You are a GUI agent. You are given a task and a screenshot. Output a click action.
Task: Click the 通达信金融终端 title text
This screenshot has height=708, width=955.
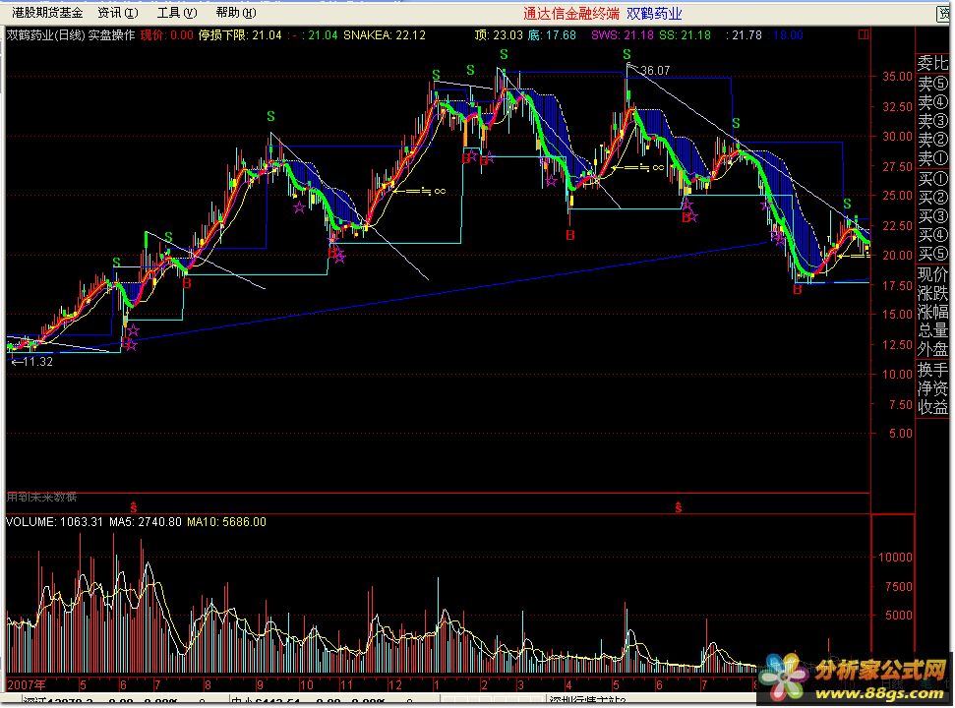[x=571, y=14]
